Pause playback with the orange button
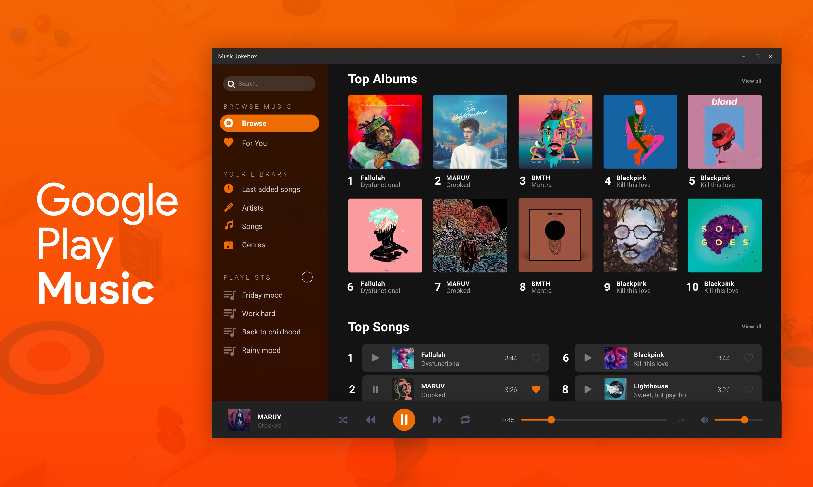Viewport: 813px width, 487px height. (x=404, y=420)
